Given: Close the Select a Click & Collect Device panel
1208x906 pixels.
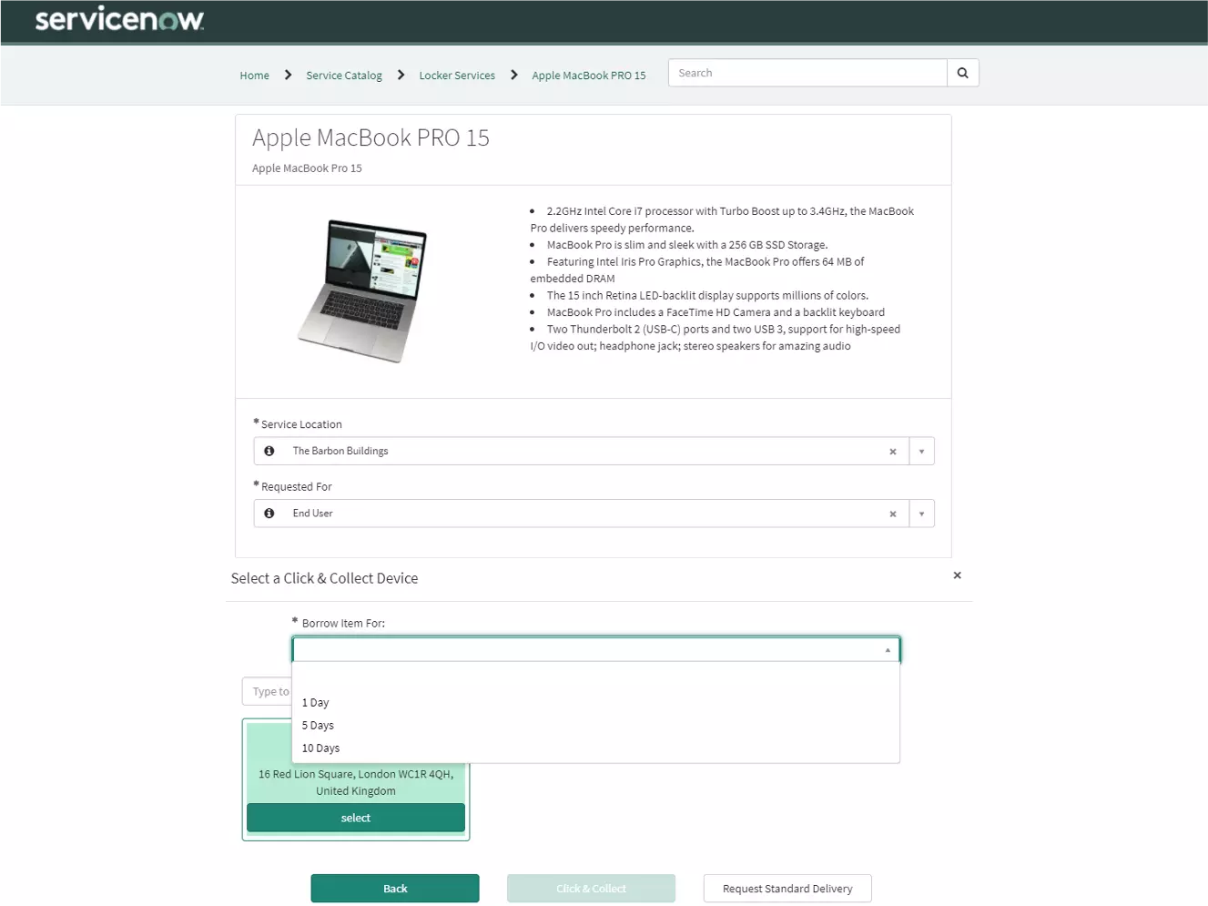Looking at the screenshot, I should tap(957, 575).
